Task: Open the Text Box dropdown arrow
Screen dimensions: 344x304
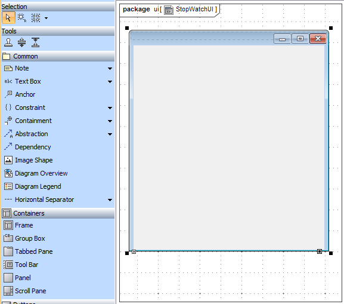Action: (x=110, y=82)
